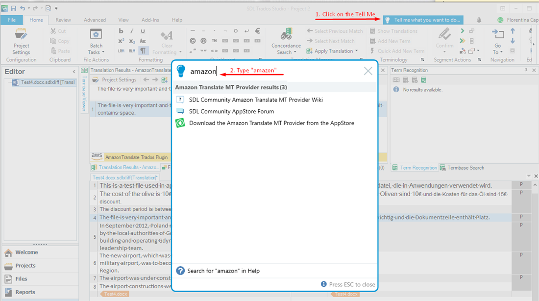Click the Save icon in quick access toolbar
The image size is (539, 301).
click(13, 8)
